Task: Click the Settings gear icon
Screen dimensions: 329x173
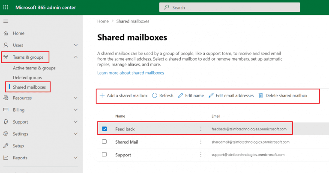Action: 6,133
